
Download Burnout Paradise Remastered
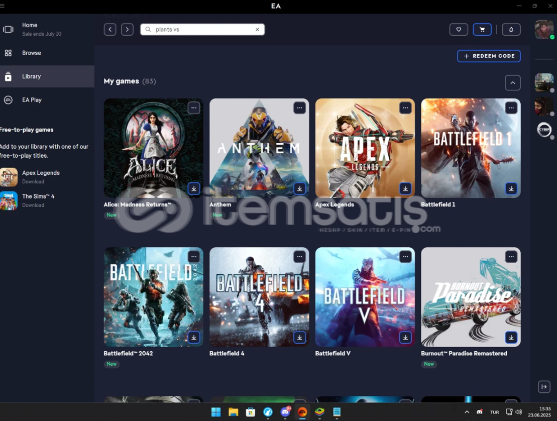click(511, 337)
